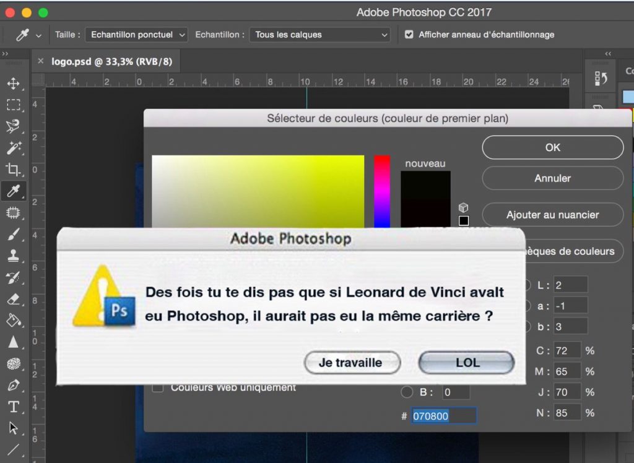Click Ajouter au nuancier button

[553, 214]
